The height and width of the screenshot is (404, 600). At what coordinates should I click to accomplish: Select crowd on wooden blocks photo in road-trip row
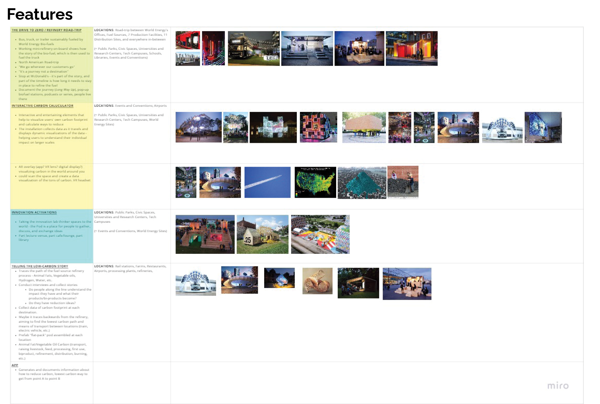click(359, 48)
